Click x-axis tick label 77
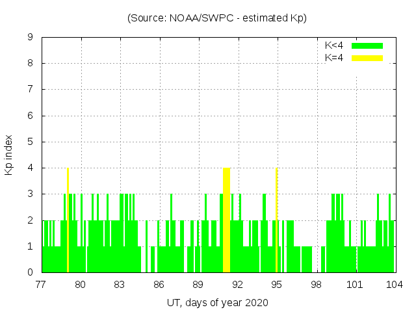 (41, 284)
